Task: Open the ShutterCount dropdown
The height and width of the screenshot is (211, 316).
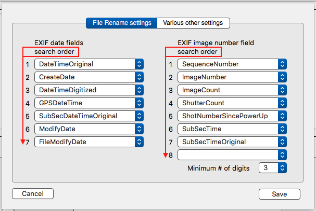Action: [x=232, y=103]
